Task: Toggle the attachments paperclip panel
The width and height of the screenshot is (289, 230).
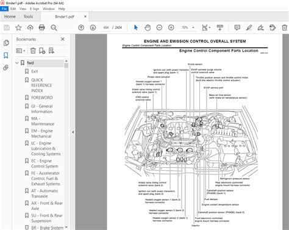Action: tap(6, 68)
